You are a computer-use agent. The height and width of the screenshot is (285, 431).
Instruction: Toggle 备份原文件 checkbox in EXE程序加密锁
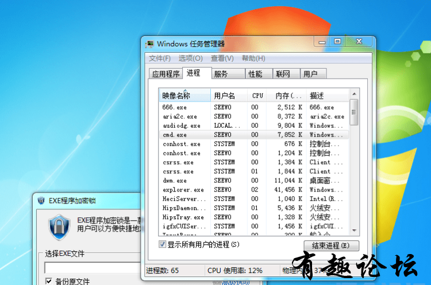click(x=49, y=281)
